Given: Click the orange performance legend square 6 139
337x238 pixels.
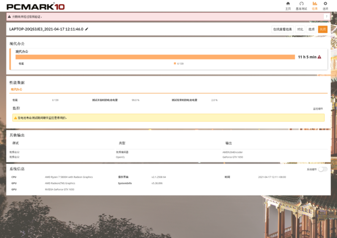Looking at the screenshot, I should click(175, 63).
